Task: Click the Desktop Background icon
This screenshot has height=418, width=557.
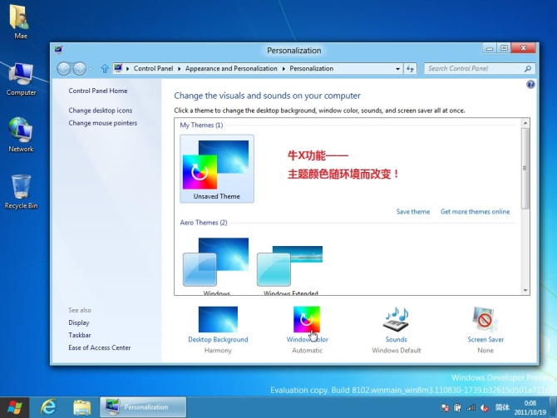Action: tap(218, 319)
